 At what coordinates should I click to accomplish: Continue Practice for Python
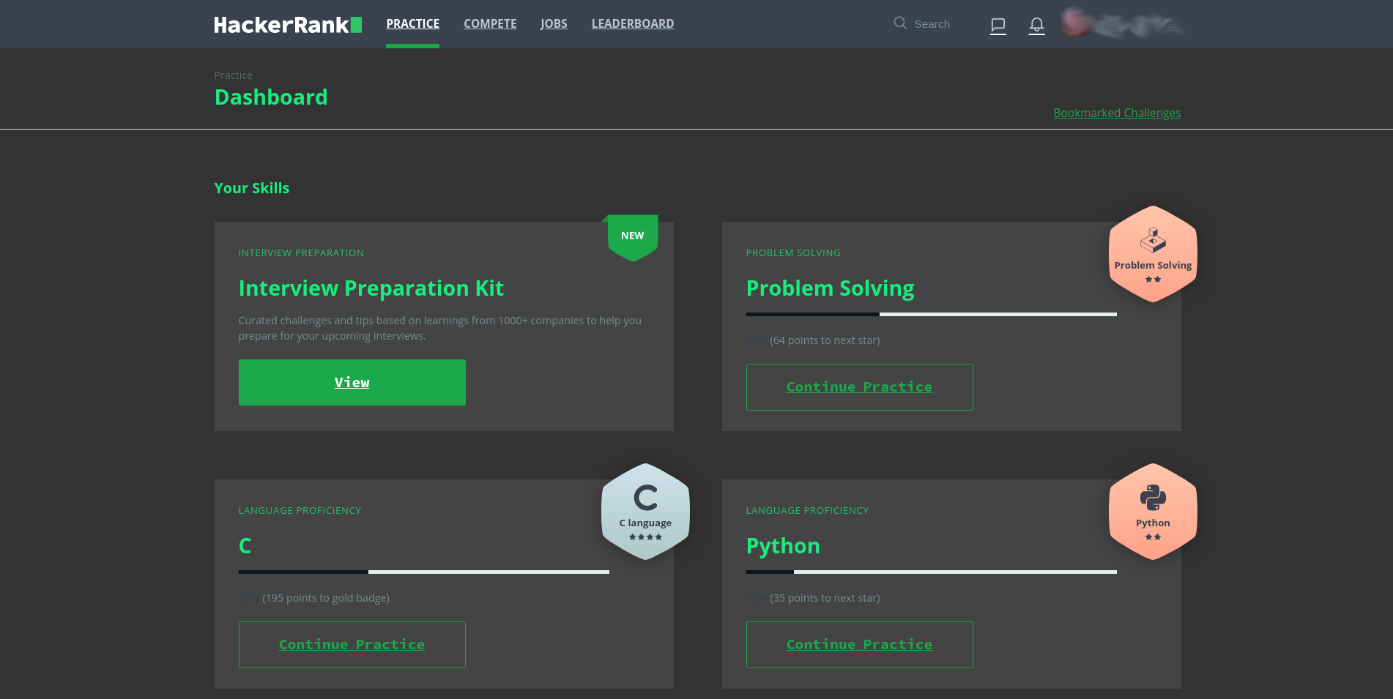point(859,644)
